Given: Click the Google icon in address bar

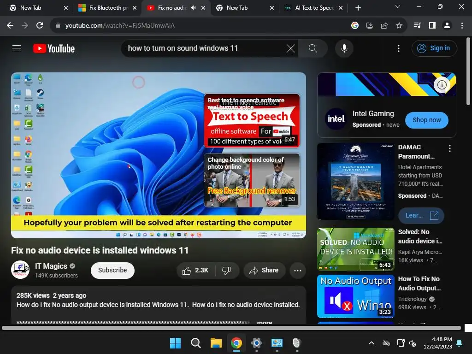Looking at the screenshot, I should pos(354,26).
